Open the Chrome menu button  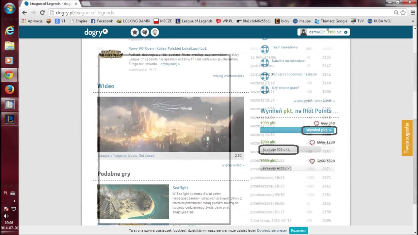pyautogui.click(x=413, y=13)
